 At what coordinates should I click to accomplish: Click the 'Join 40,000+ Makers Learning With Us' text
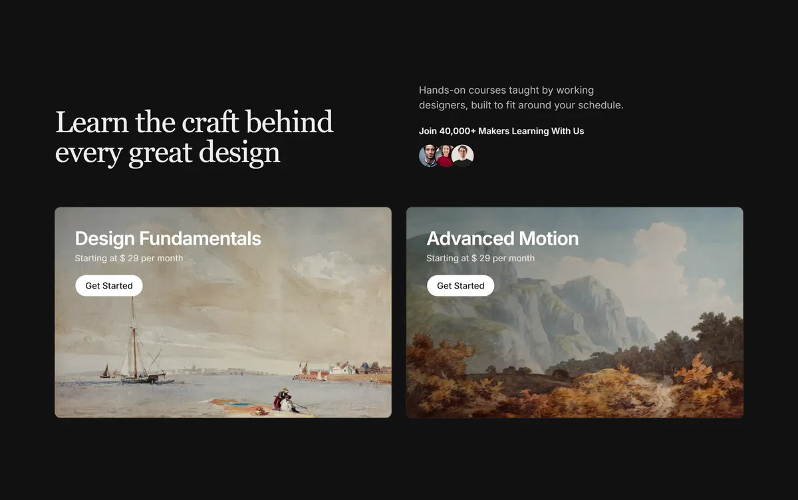pos(501,131)
